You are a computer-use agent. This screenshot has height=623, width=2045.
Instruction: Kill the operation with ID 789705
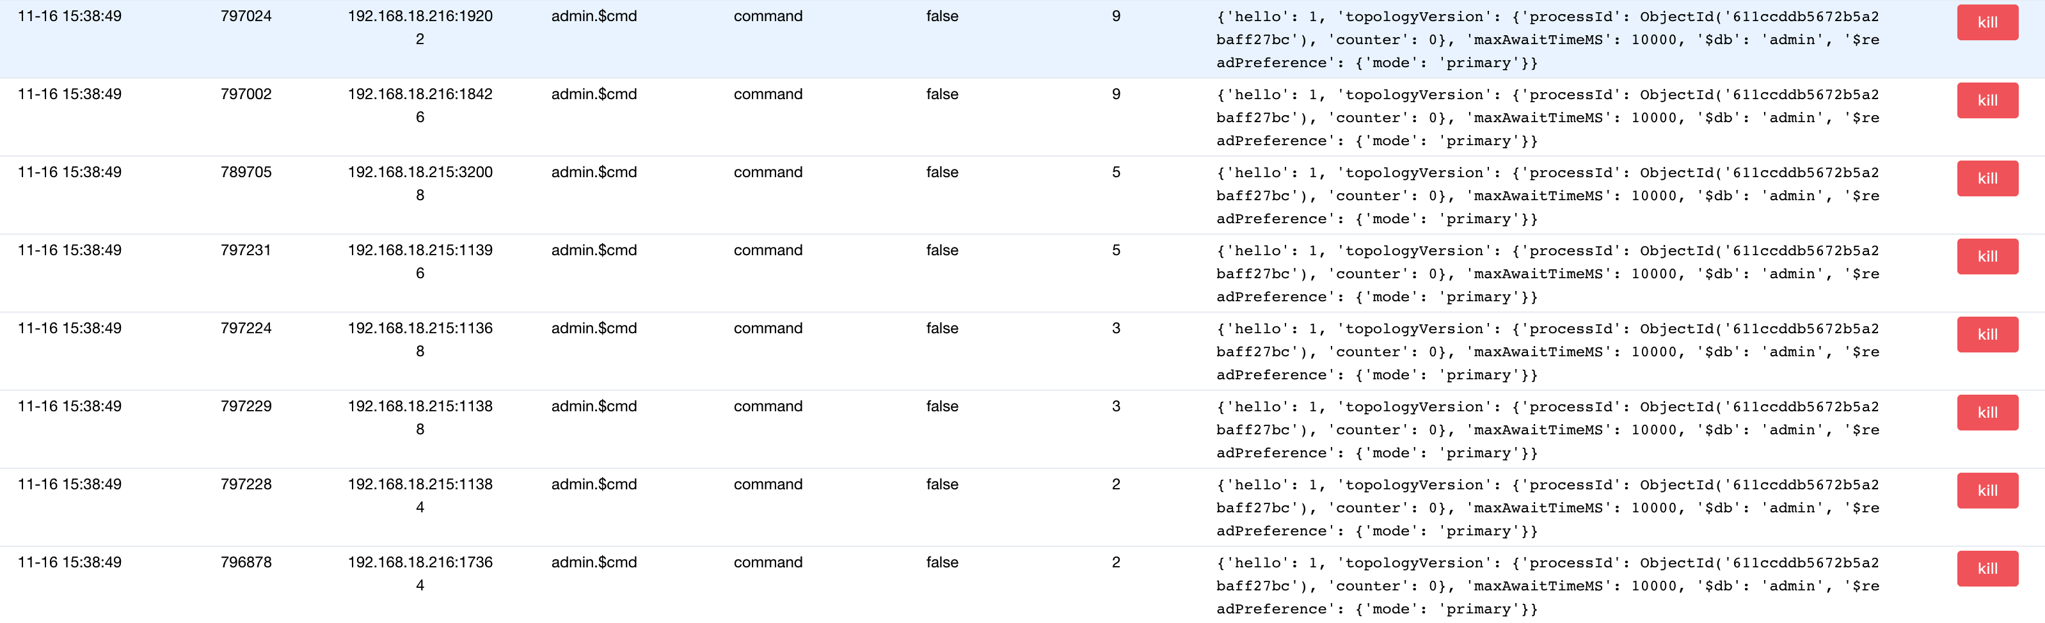1986,178
